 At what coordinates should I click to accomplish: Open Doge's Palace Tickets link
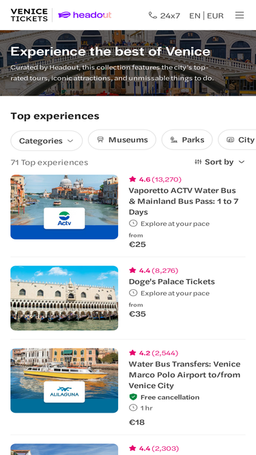[172, 282]
